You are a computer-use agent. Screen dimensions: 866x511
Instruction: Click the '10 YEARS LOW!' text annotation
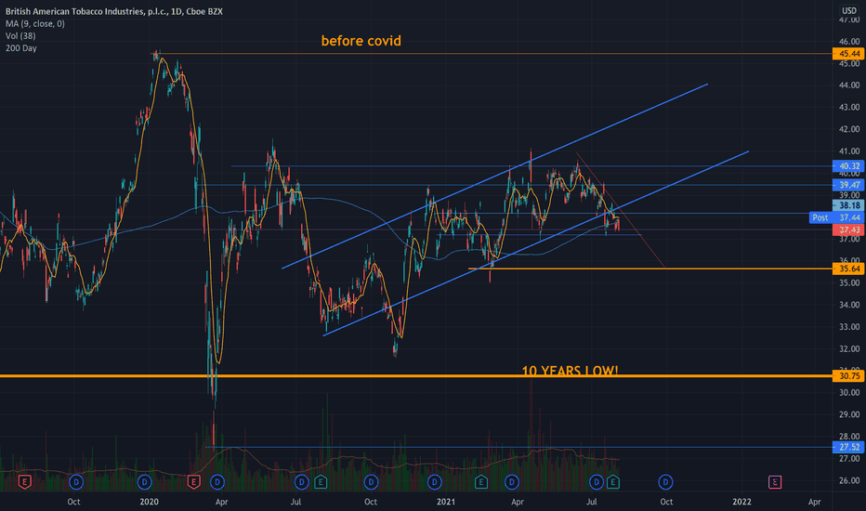click(x=570, y=371)
